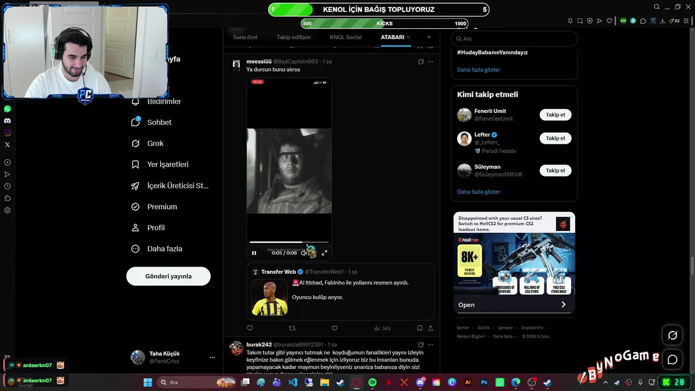This screenshot has width=695, height=391.
Task: Open Spotify from the taskbar
Action: pyautogui.click(x=372, y=382)
